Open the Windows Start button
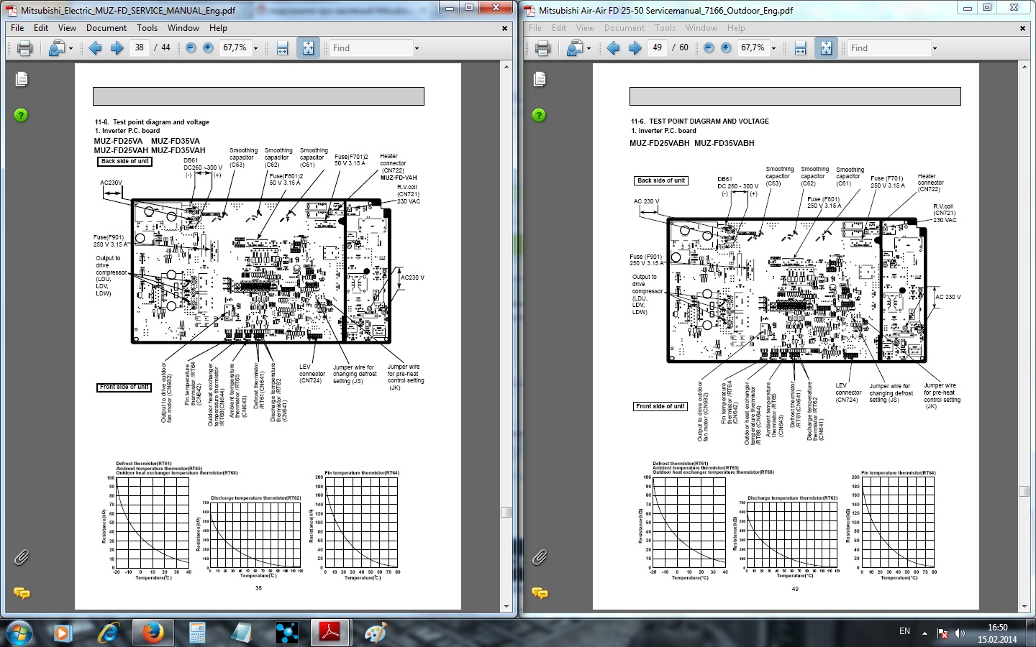The image size is (1036, 647). coord(19,633)
